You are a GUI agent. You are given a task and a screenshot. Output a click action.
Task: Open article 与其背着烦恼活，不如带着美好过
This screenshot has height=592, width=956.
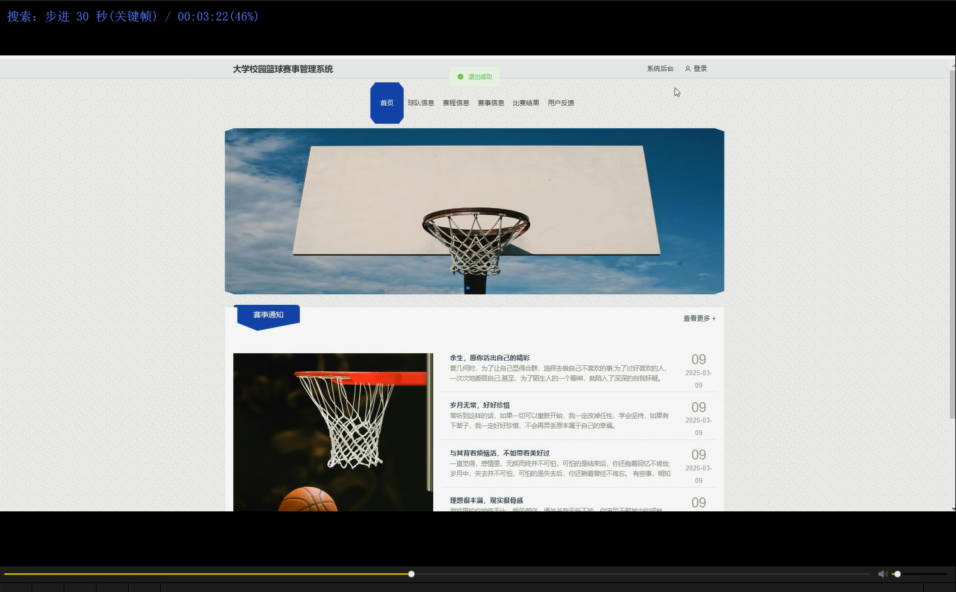[x=499, y=453]
